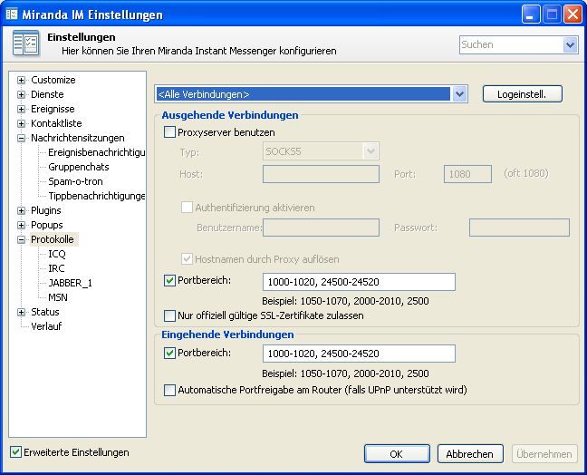Select IRC protocol in tree
The height and width of the screenshot is (475, 587).
56,268
